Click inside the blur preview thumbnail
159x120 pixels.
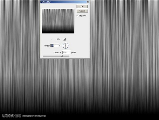(58, 21)
